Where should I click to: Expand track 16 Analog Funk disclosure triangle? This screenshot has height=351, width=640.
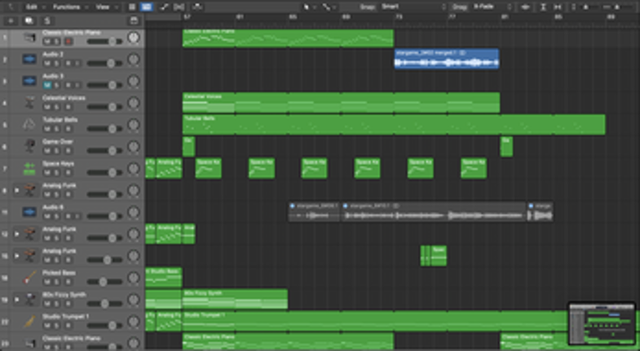[x=17, y=255]
